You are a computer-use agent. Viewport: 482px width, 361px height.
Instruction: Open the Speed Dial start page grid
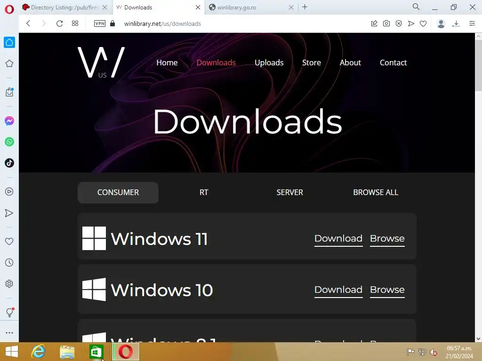coord(75,24)
